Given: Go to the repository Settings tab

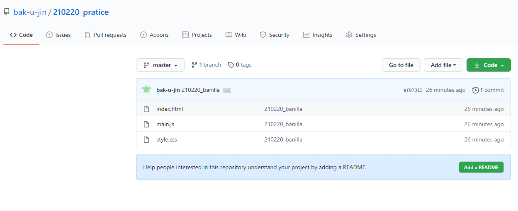Looking at the screenshot, I should coord(361,35).
